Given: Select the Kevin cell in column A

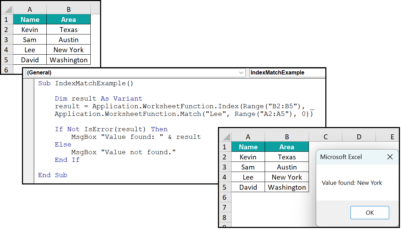Looking at the screenshot, I should [30, 30].
